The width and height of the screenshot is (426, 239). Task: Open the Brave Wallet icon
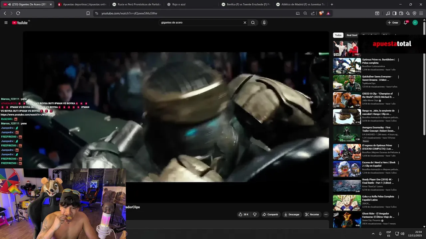tap(401, 13)
